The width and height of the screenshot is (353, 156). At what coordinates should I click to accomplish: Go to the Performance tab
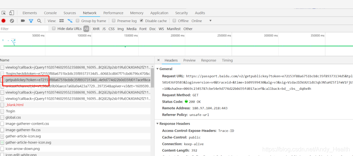113,13
